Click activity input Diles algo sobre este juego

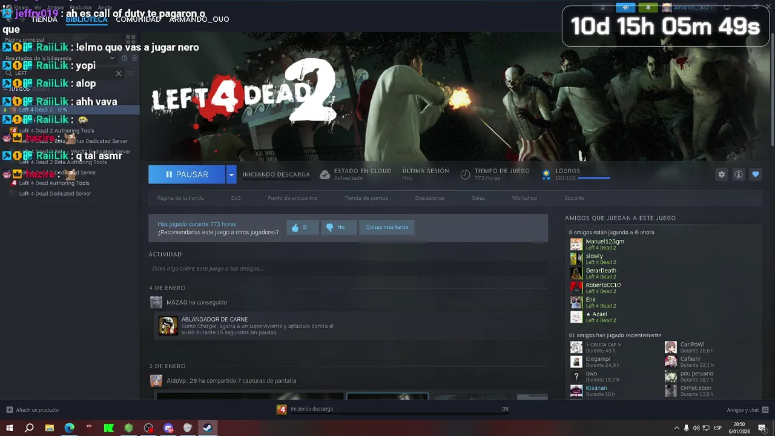348,268
